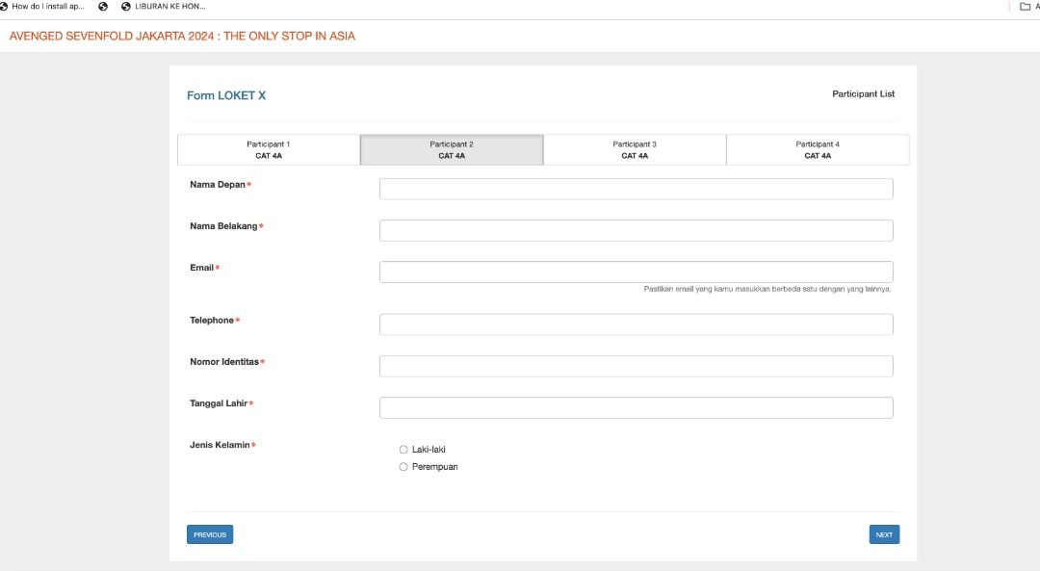Select the Email input field
Viewport: 1040px width, 571px height.
(x=636, y=272)
